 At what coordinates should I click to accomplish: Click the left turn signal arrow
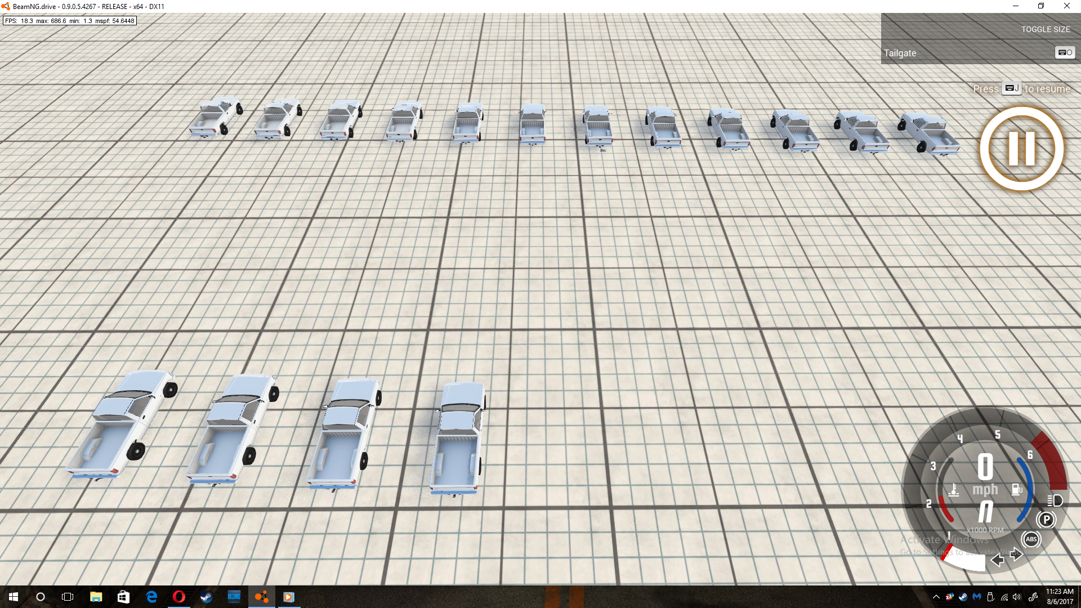coord(997,560)
